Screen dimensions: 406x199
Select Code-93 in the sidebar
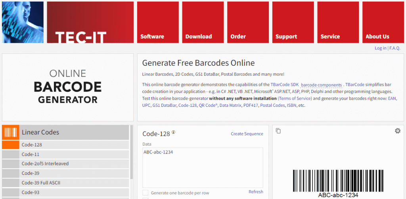pyautogui.click(x=31, y=192)
